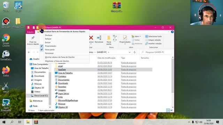Screen dimensions: 223x125
Task: Choose Renomear in the dropdown menu
Action: point(49,53)
